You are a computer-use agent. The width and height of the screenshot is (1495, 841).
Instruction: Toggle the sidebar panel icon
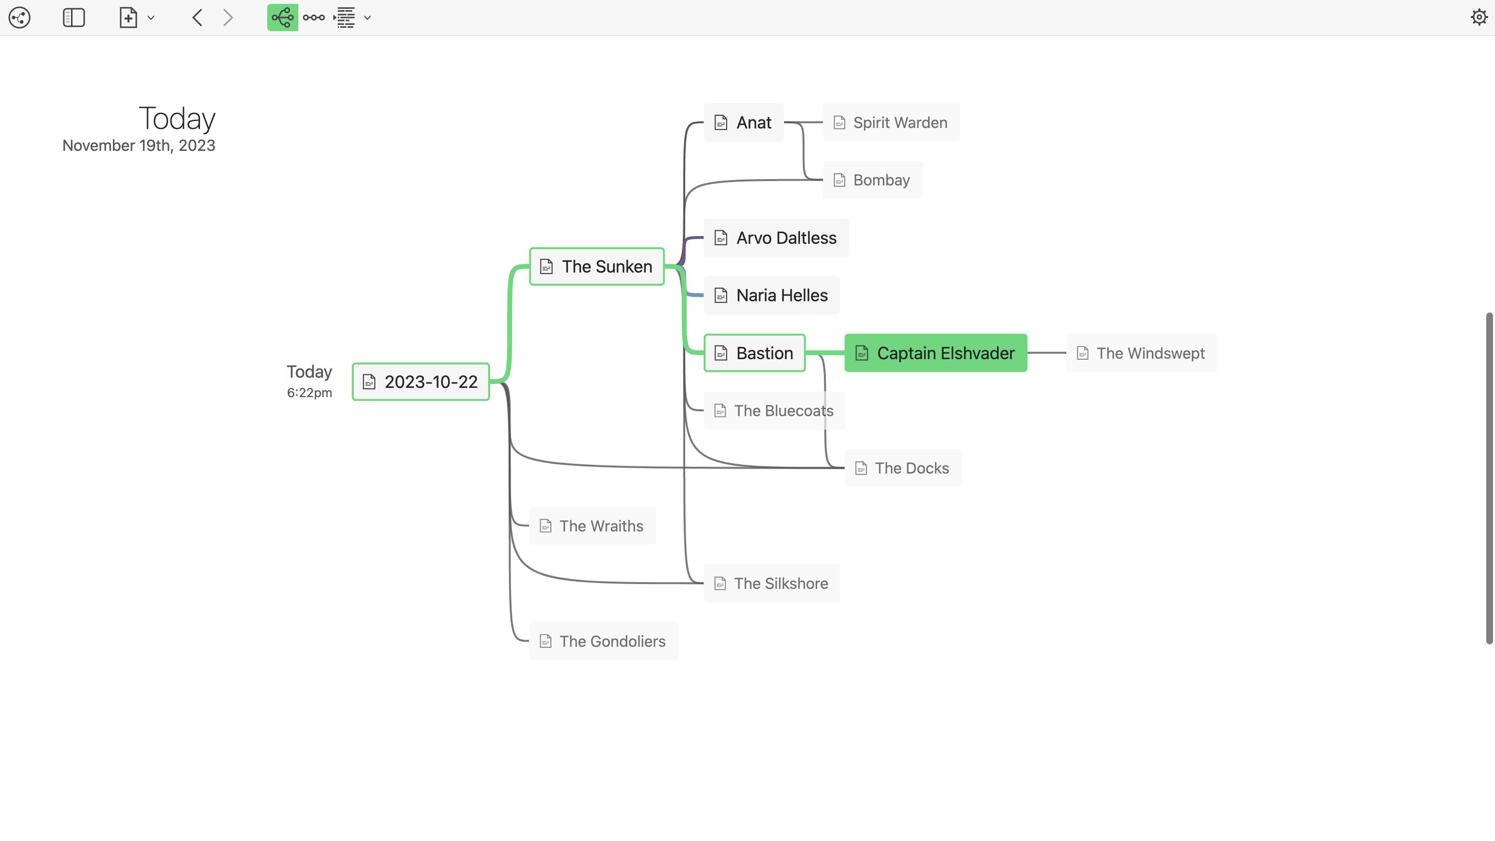click(74, 18)
